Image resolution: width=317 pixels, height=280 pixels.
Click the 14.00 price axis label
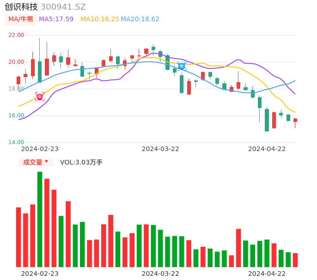click(16, 142)
